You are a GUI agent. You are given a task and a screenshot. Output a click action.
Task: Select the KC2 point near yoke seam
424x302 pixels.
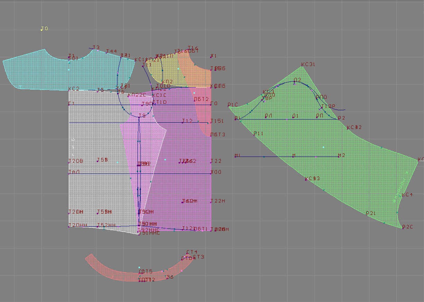(69, 90)
